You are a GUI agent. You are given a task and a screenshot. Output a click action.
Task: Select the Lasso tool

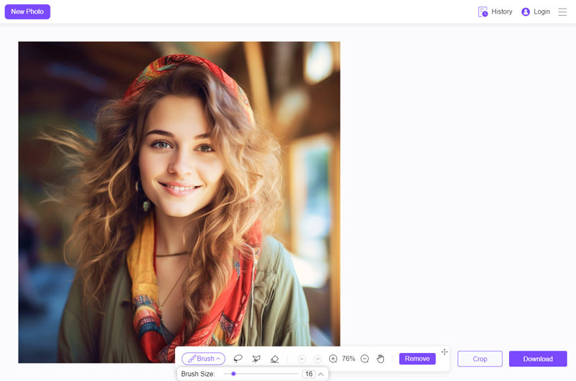238,359
